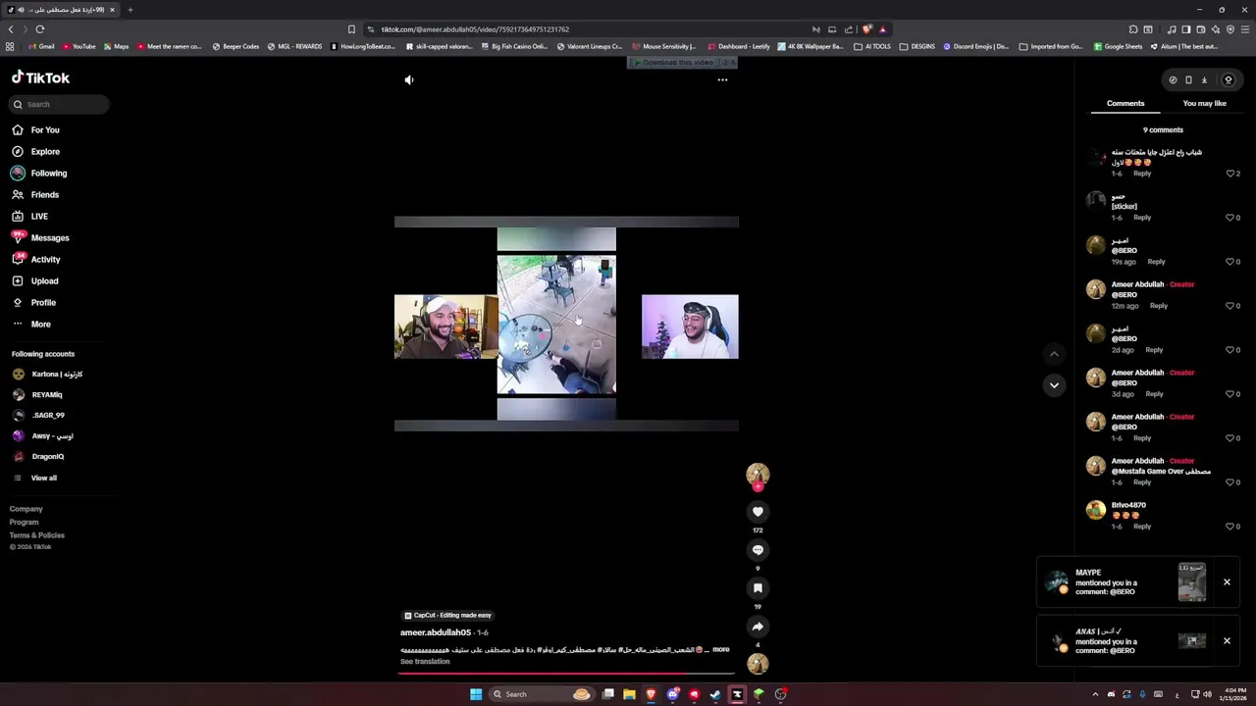Expand the Company footer section
The height and width of the screenshot is (706, 1256).
(x=26, y=510)
